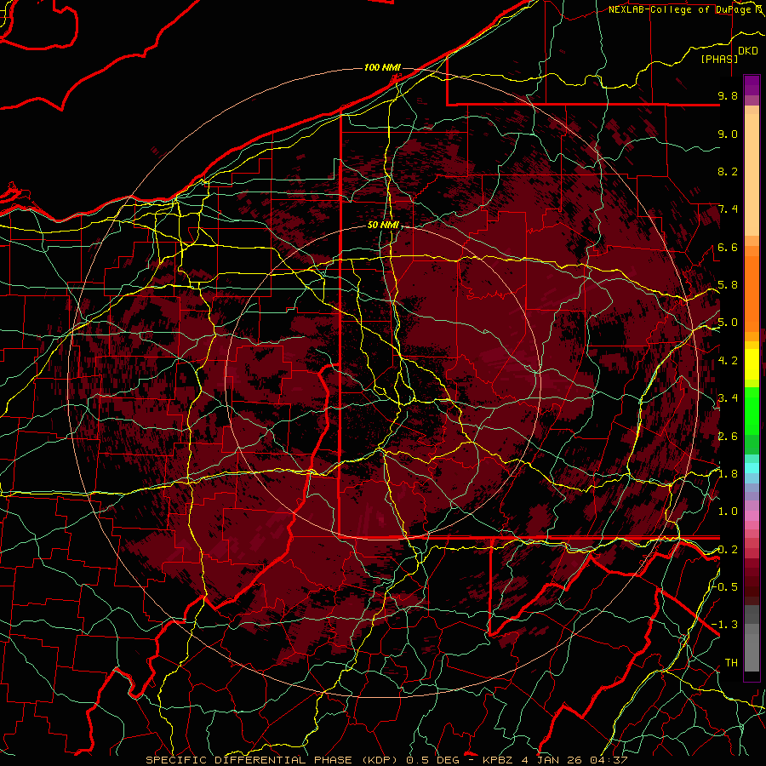The width and height of the screenshot is (766, 766).
Task: Click the SPECIFIC DIFFERENTIAL PHASE caption text
Action: coord(249,760)
